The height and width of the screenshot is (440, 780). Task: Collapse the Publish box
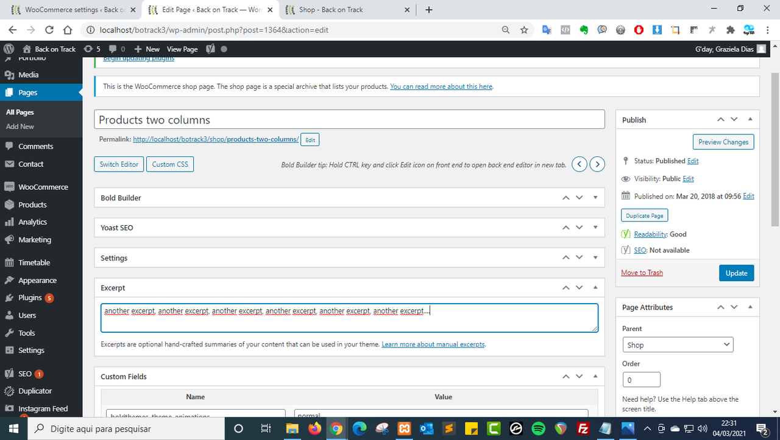coord(750,120)
